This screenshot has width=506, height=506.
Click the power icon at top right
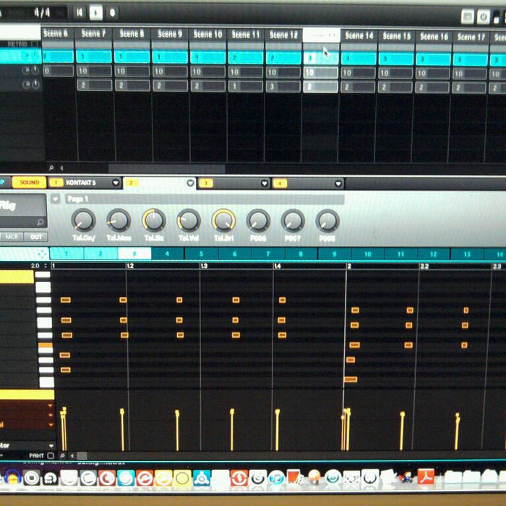pyautogui.click(x=484, y=16)
